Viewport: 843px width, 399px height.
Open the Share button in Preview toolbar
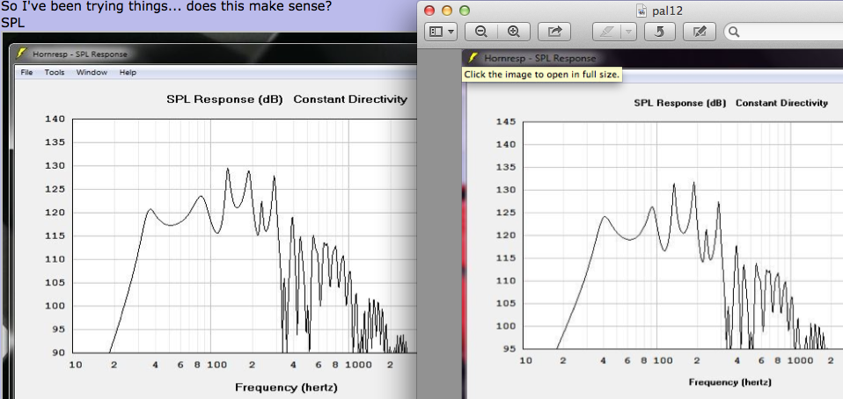pyautogui.click(x=554, y=32)
